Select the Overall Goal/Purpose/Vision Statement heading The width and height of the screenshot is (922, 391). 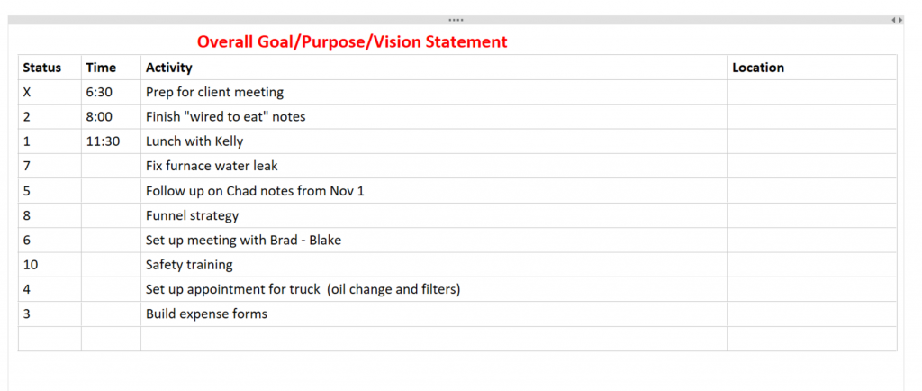pyautogui.click(x=352, y=41)
